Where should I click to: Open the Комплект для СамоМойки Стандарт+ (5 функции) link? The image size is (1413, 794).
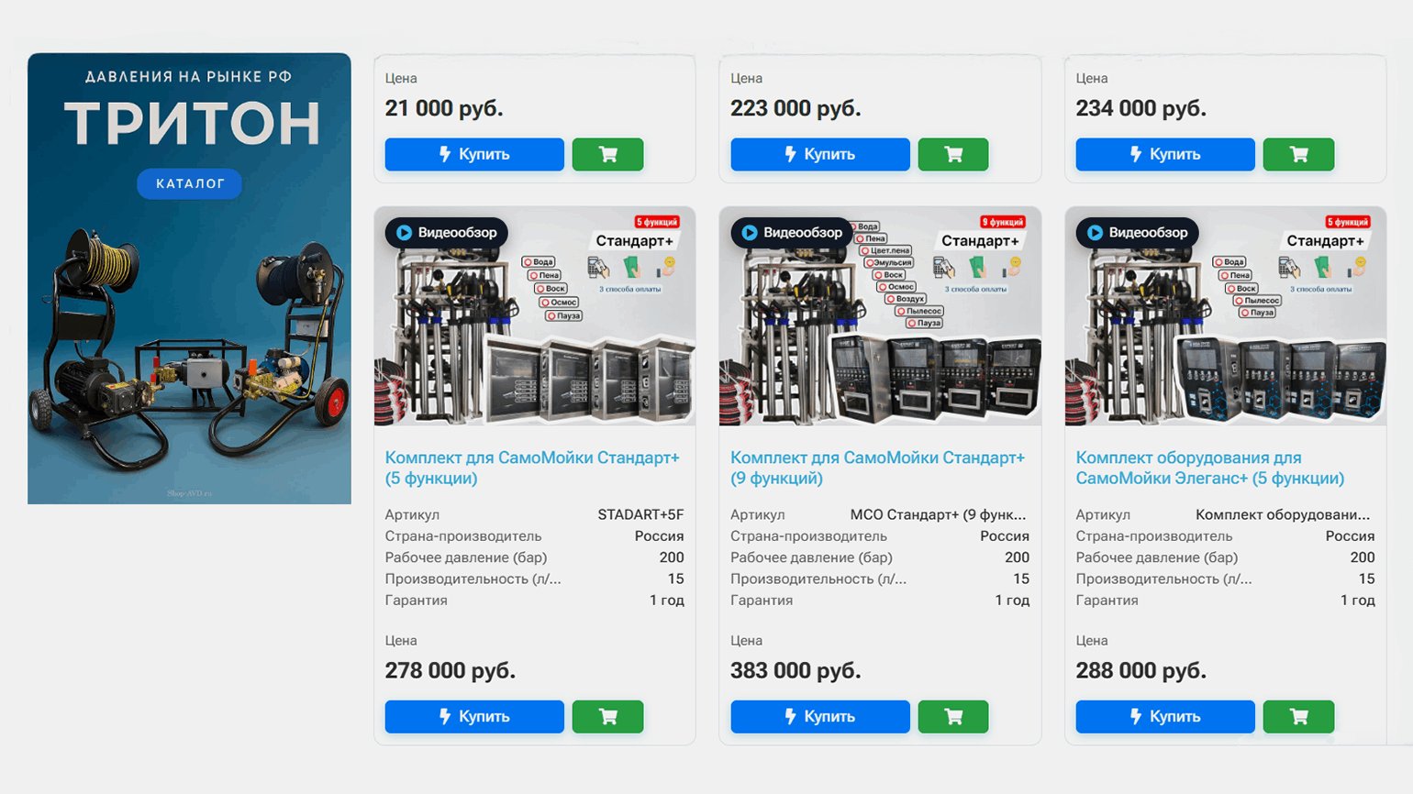531,468
